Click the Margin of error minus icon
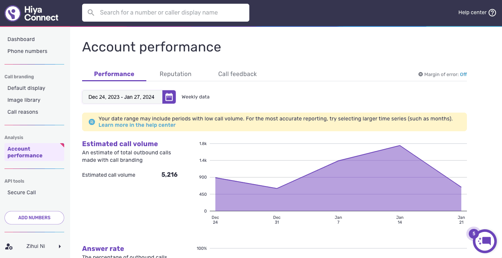The height and width of the screenshot is (258, 502). click(420, 75)
